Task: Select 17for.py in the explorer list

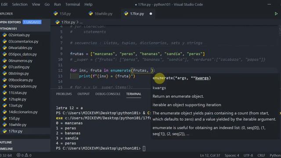Action: pos(16,131)
